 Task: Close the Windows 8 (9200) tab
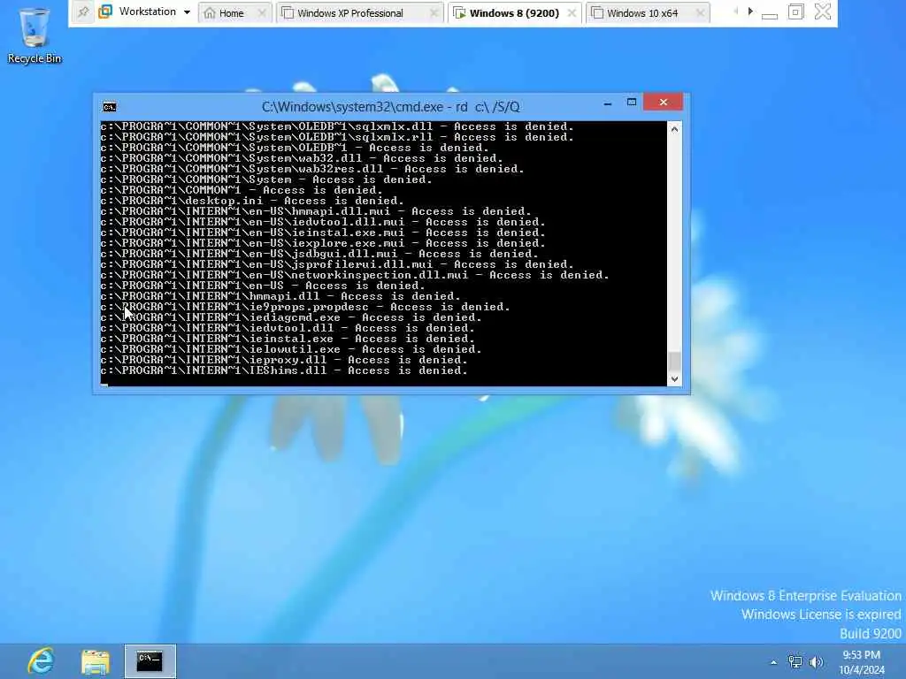pos(572,12)
